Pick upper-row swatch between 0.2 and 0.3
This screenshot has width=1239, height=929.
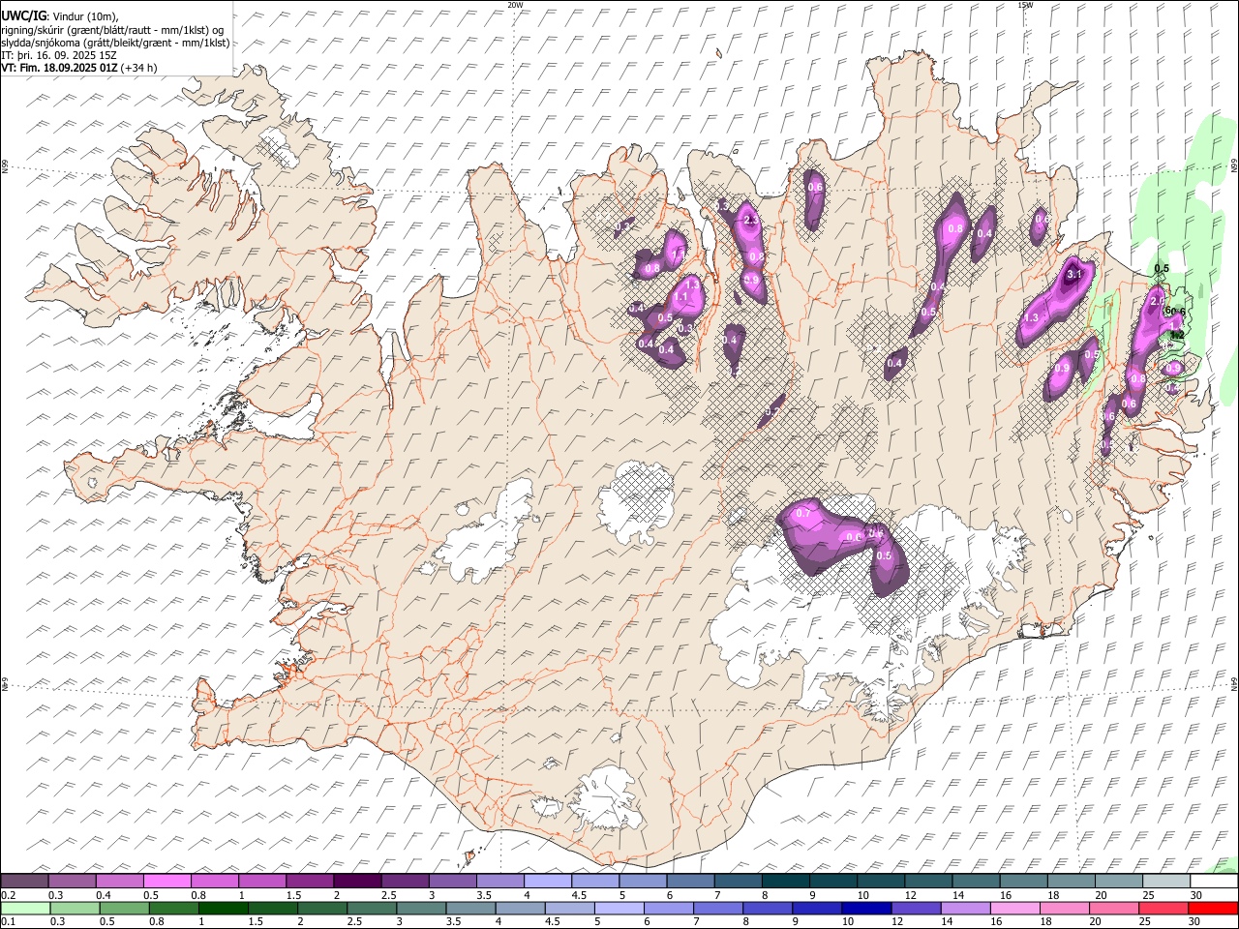[24, 881]
